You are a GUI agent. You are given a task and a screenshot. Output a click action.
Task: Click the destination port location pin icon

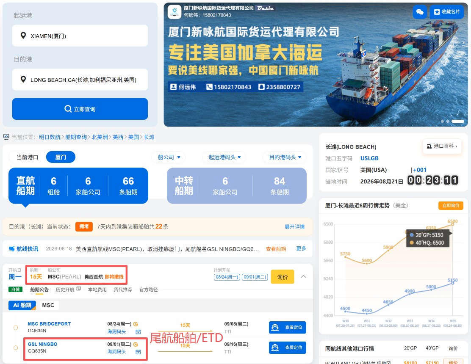coord(23,79)
